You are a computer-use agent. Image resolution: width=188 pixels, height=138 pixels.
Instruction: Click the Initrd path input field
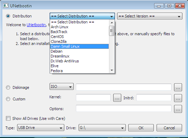(x=154, y=98)
